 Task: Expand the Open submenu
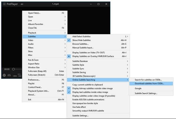coord(45,17)
